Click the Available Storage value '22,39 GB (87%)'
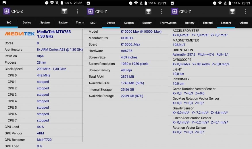Image resolution: width=252 pixels, height=149 pixels. 132,96
